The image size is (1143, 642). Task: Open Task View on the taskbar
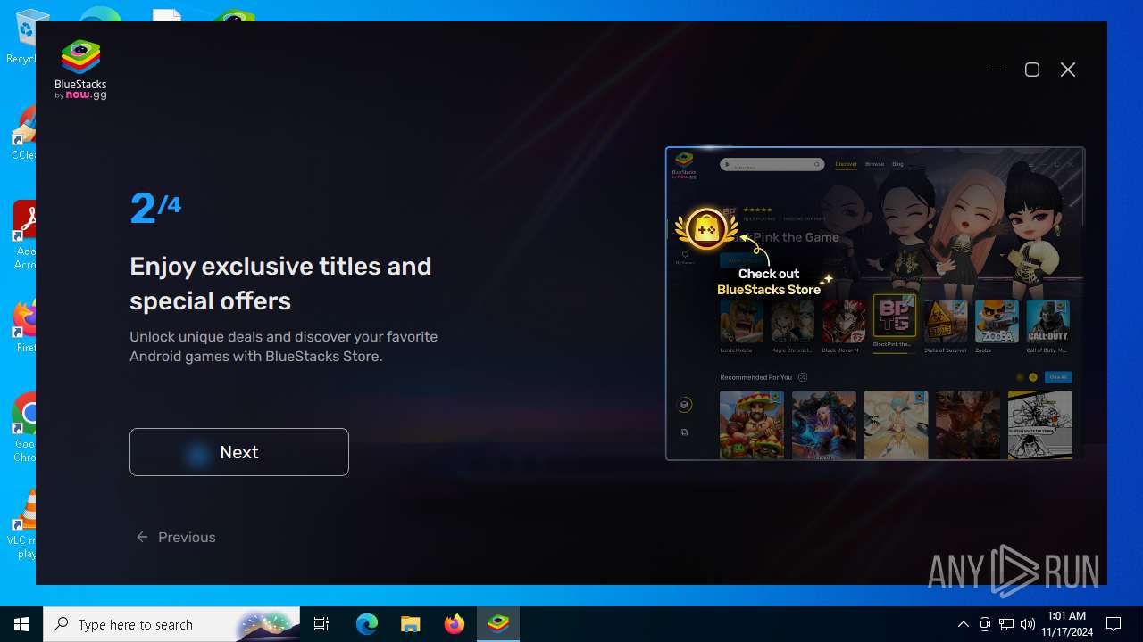point(321,624)
